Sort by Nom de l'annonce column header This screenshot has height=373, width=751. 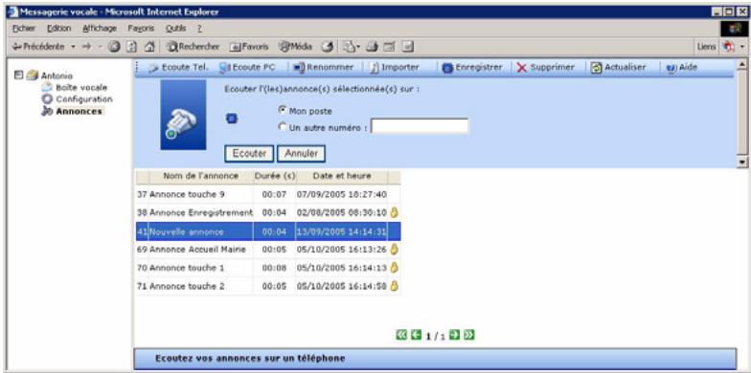click(201, 176)
